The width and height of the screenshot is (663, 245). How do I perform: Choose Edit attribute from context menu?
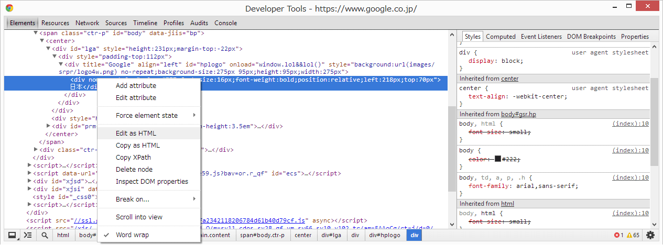click(149, 97)
